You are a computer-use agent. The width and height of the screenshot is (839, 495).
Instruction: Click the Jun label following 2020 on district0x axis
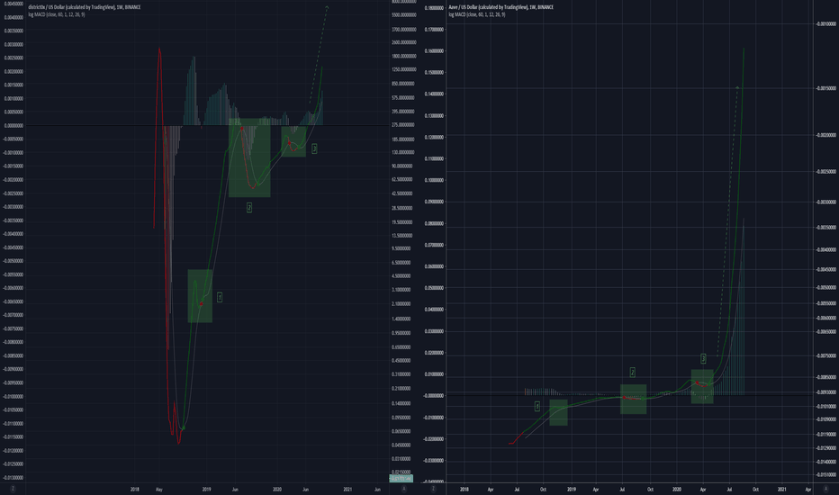(305, 489)
